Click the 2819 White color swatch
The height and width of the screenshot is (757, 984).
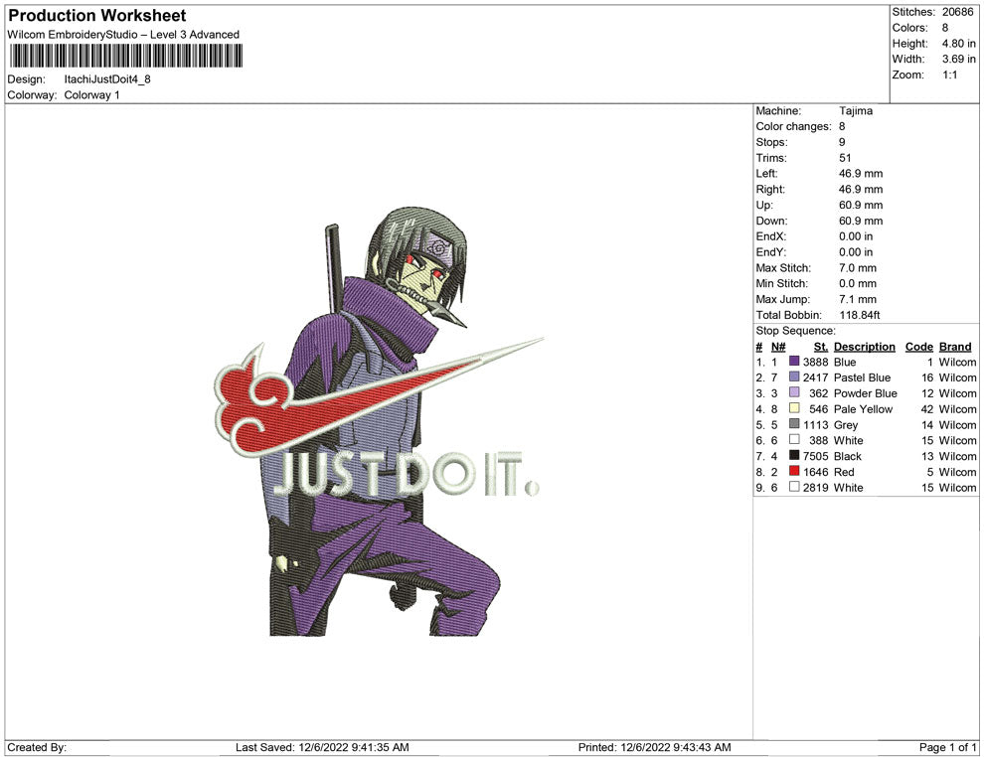coord(794,487)
